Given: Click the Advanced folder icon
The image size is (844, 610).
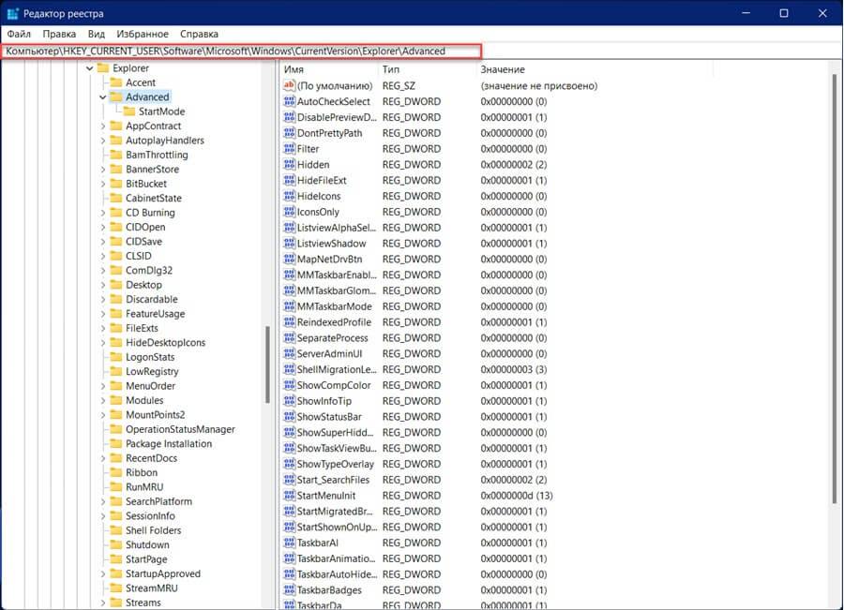Looking at the screenshot, I should pyautogui.click(x=115, y=97).
